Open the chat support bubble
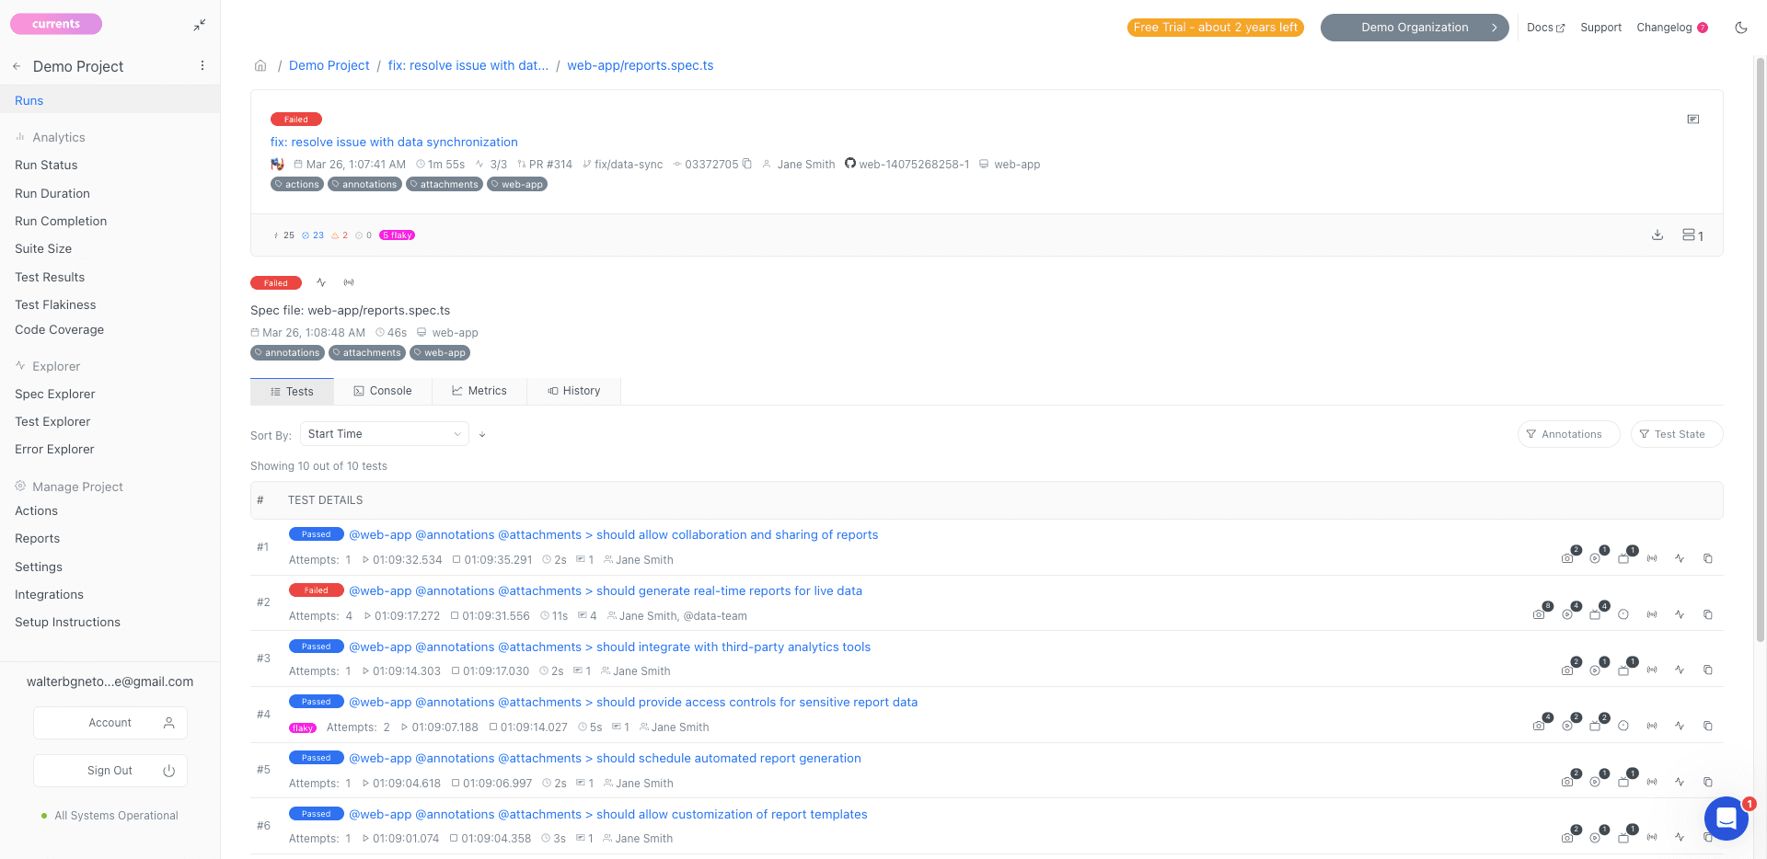Image resolution: width=1767 pixels, height=859 pixels. 1727,818
